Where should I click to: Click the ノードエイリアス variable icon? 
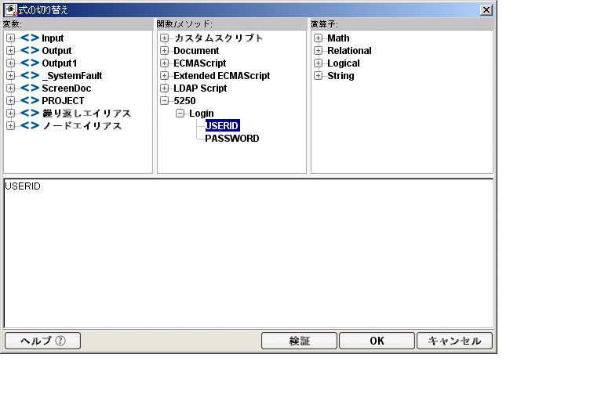tap(30, 126)
